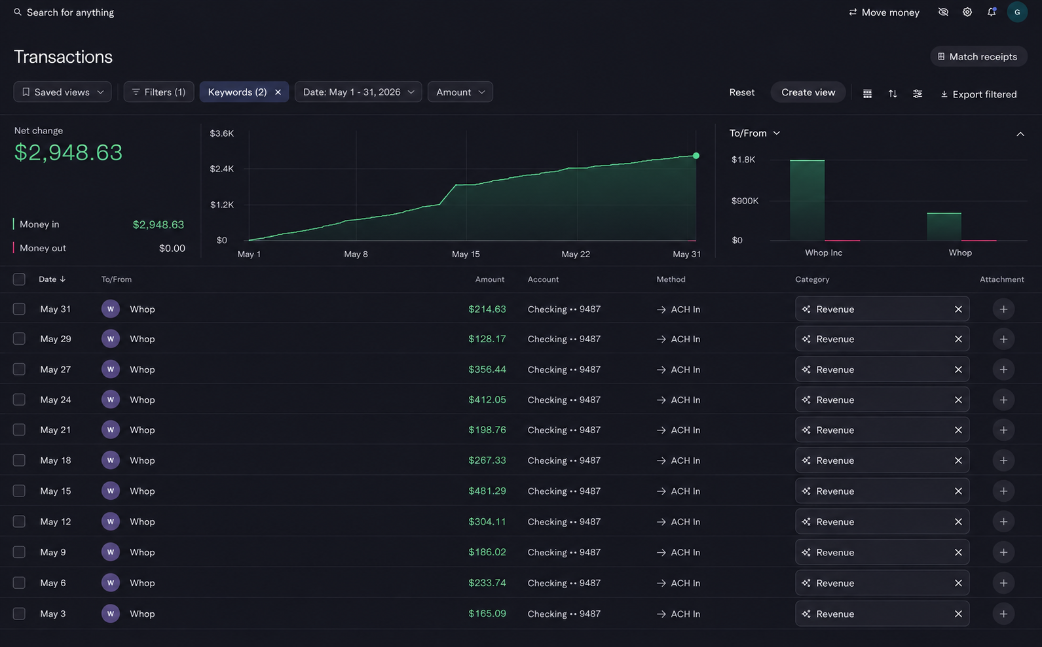Open the notifications bell
1042x647 pixels.
point(992,12)
